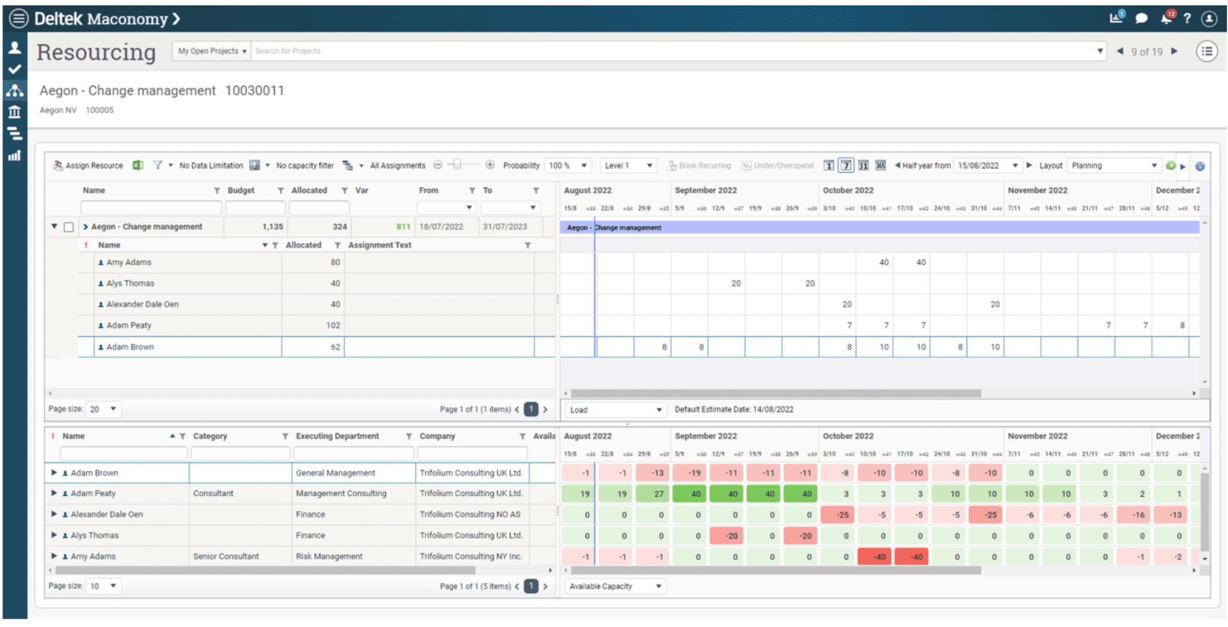Select the yearly 365 calendar view icon
The image size is (1228, 627).
coord(880,165)
